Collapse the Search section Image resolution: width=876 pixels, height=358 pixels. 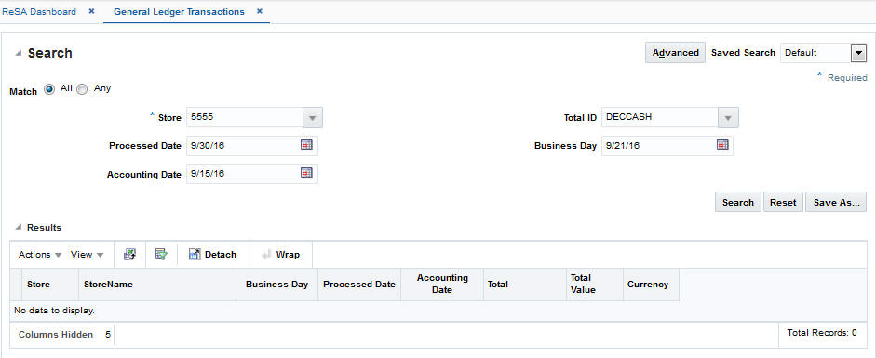pyautogui.click(x=19, y=54)
